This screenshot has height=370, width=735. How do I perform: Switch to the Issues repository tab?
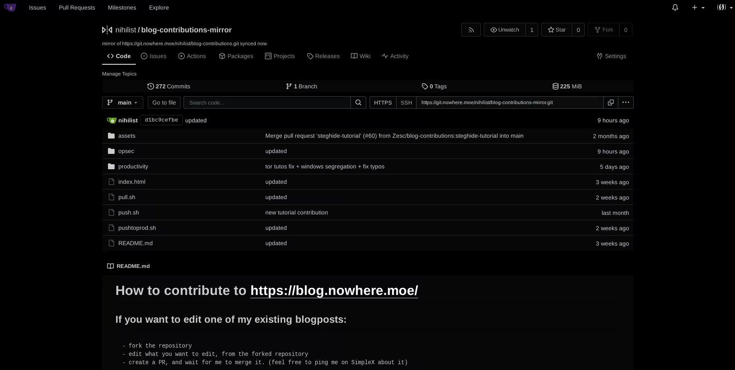click(x=154, y=56)
